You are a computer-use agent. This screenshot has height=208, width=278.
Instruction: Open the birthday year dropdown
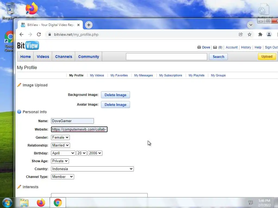coord(95,153)
